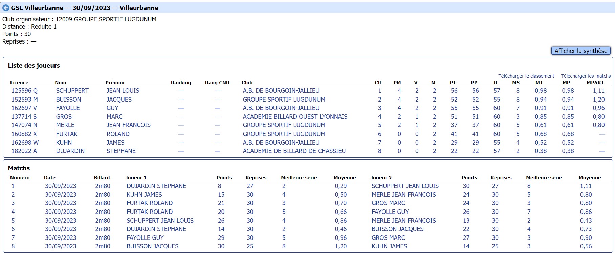The width and height of the screenshot is (615, 253).
Task: Click prénom ROLAND in players list
Action: point(118,134)
